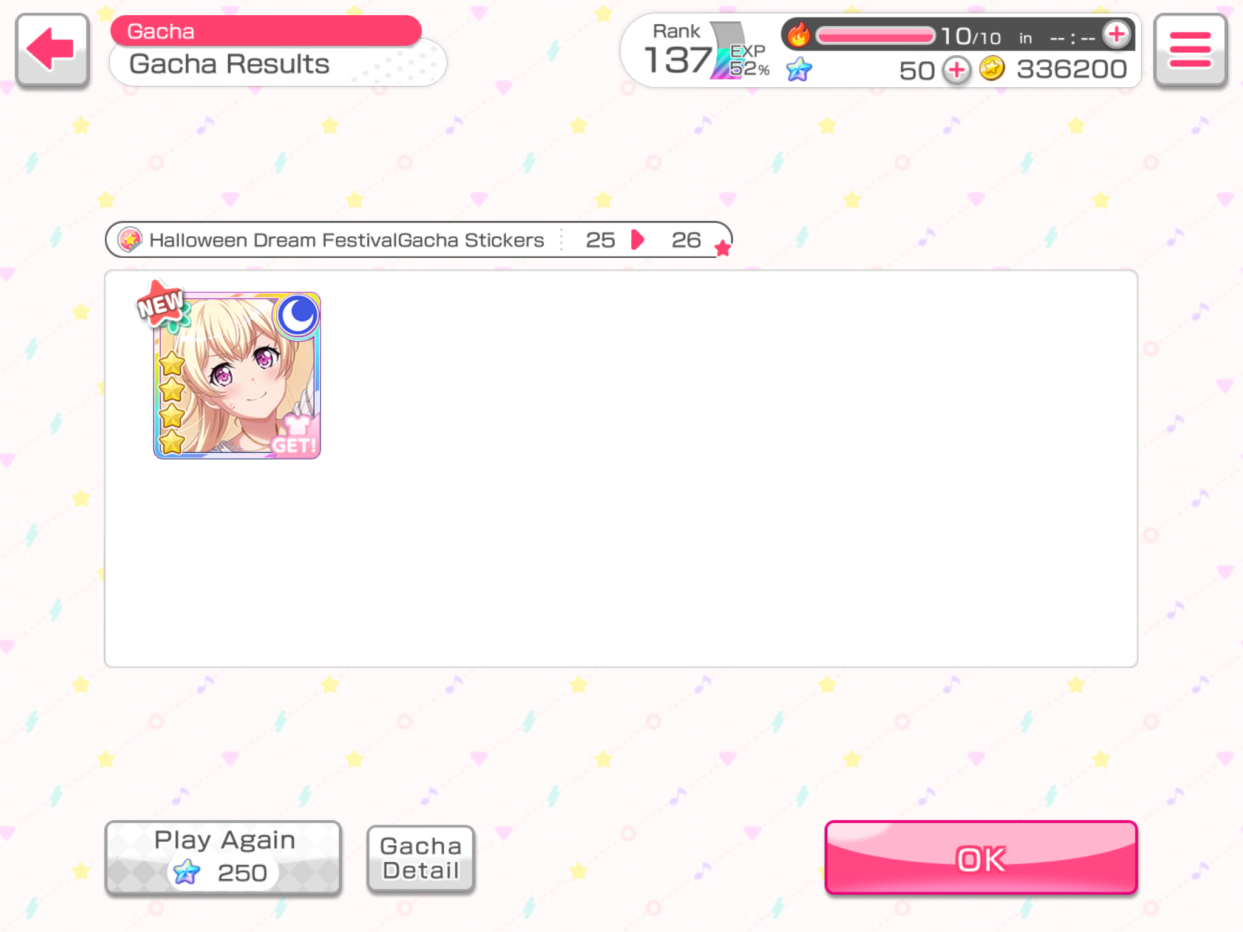1243x932 pixels.
Task: Tap the flame boost icon
Action: pyautogui.click(x=798, y=35)
